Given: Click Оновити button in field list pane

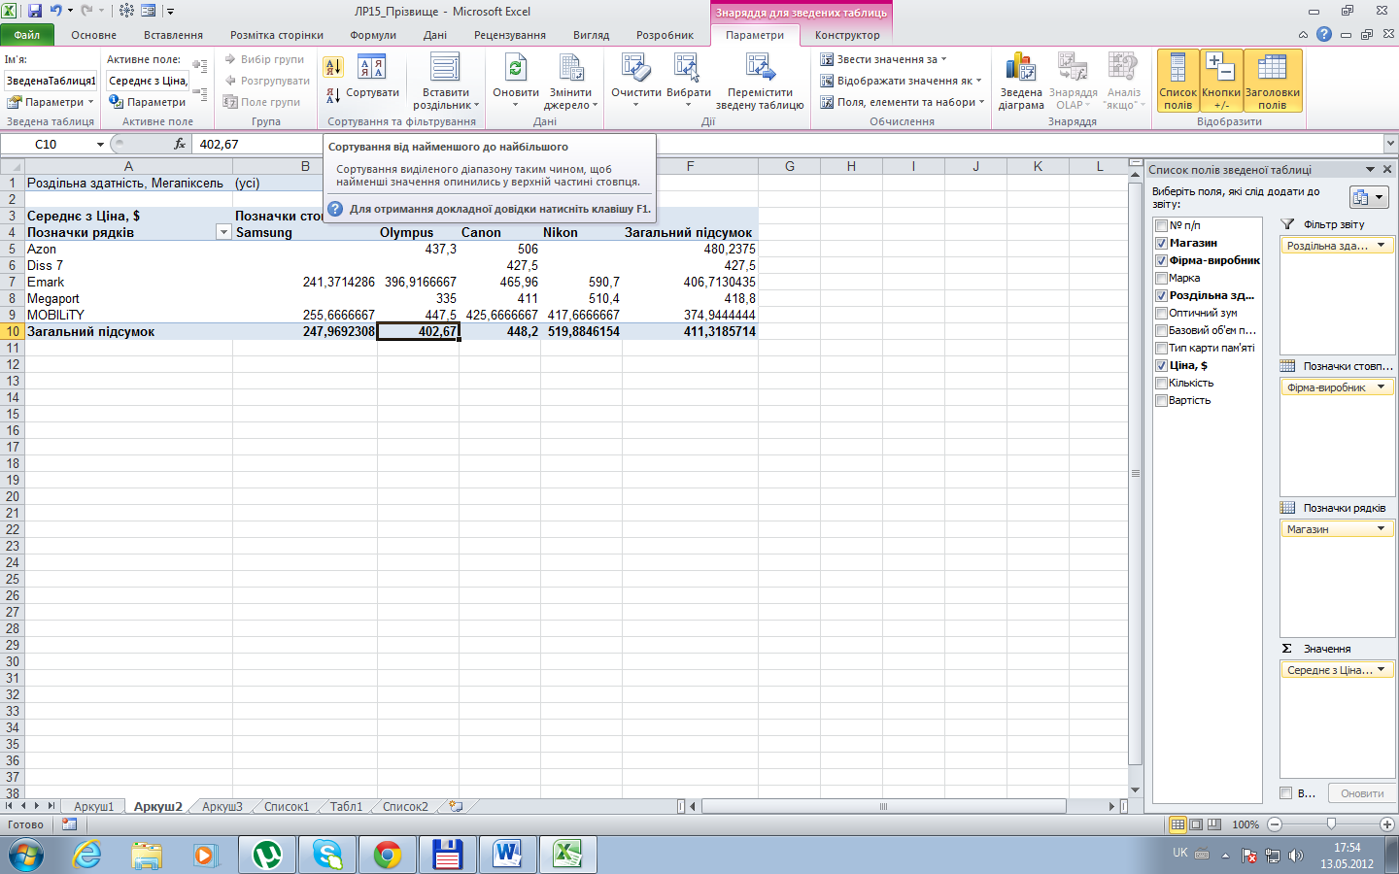Looking at the screenshot, I should tap(1362, 793).
